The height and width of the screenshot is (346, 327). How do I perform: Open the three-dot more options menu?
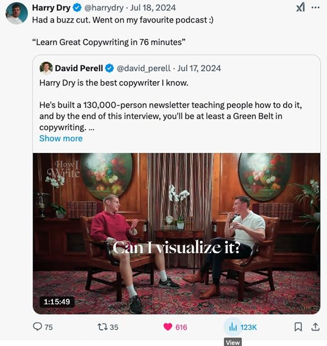point(315,8)
